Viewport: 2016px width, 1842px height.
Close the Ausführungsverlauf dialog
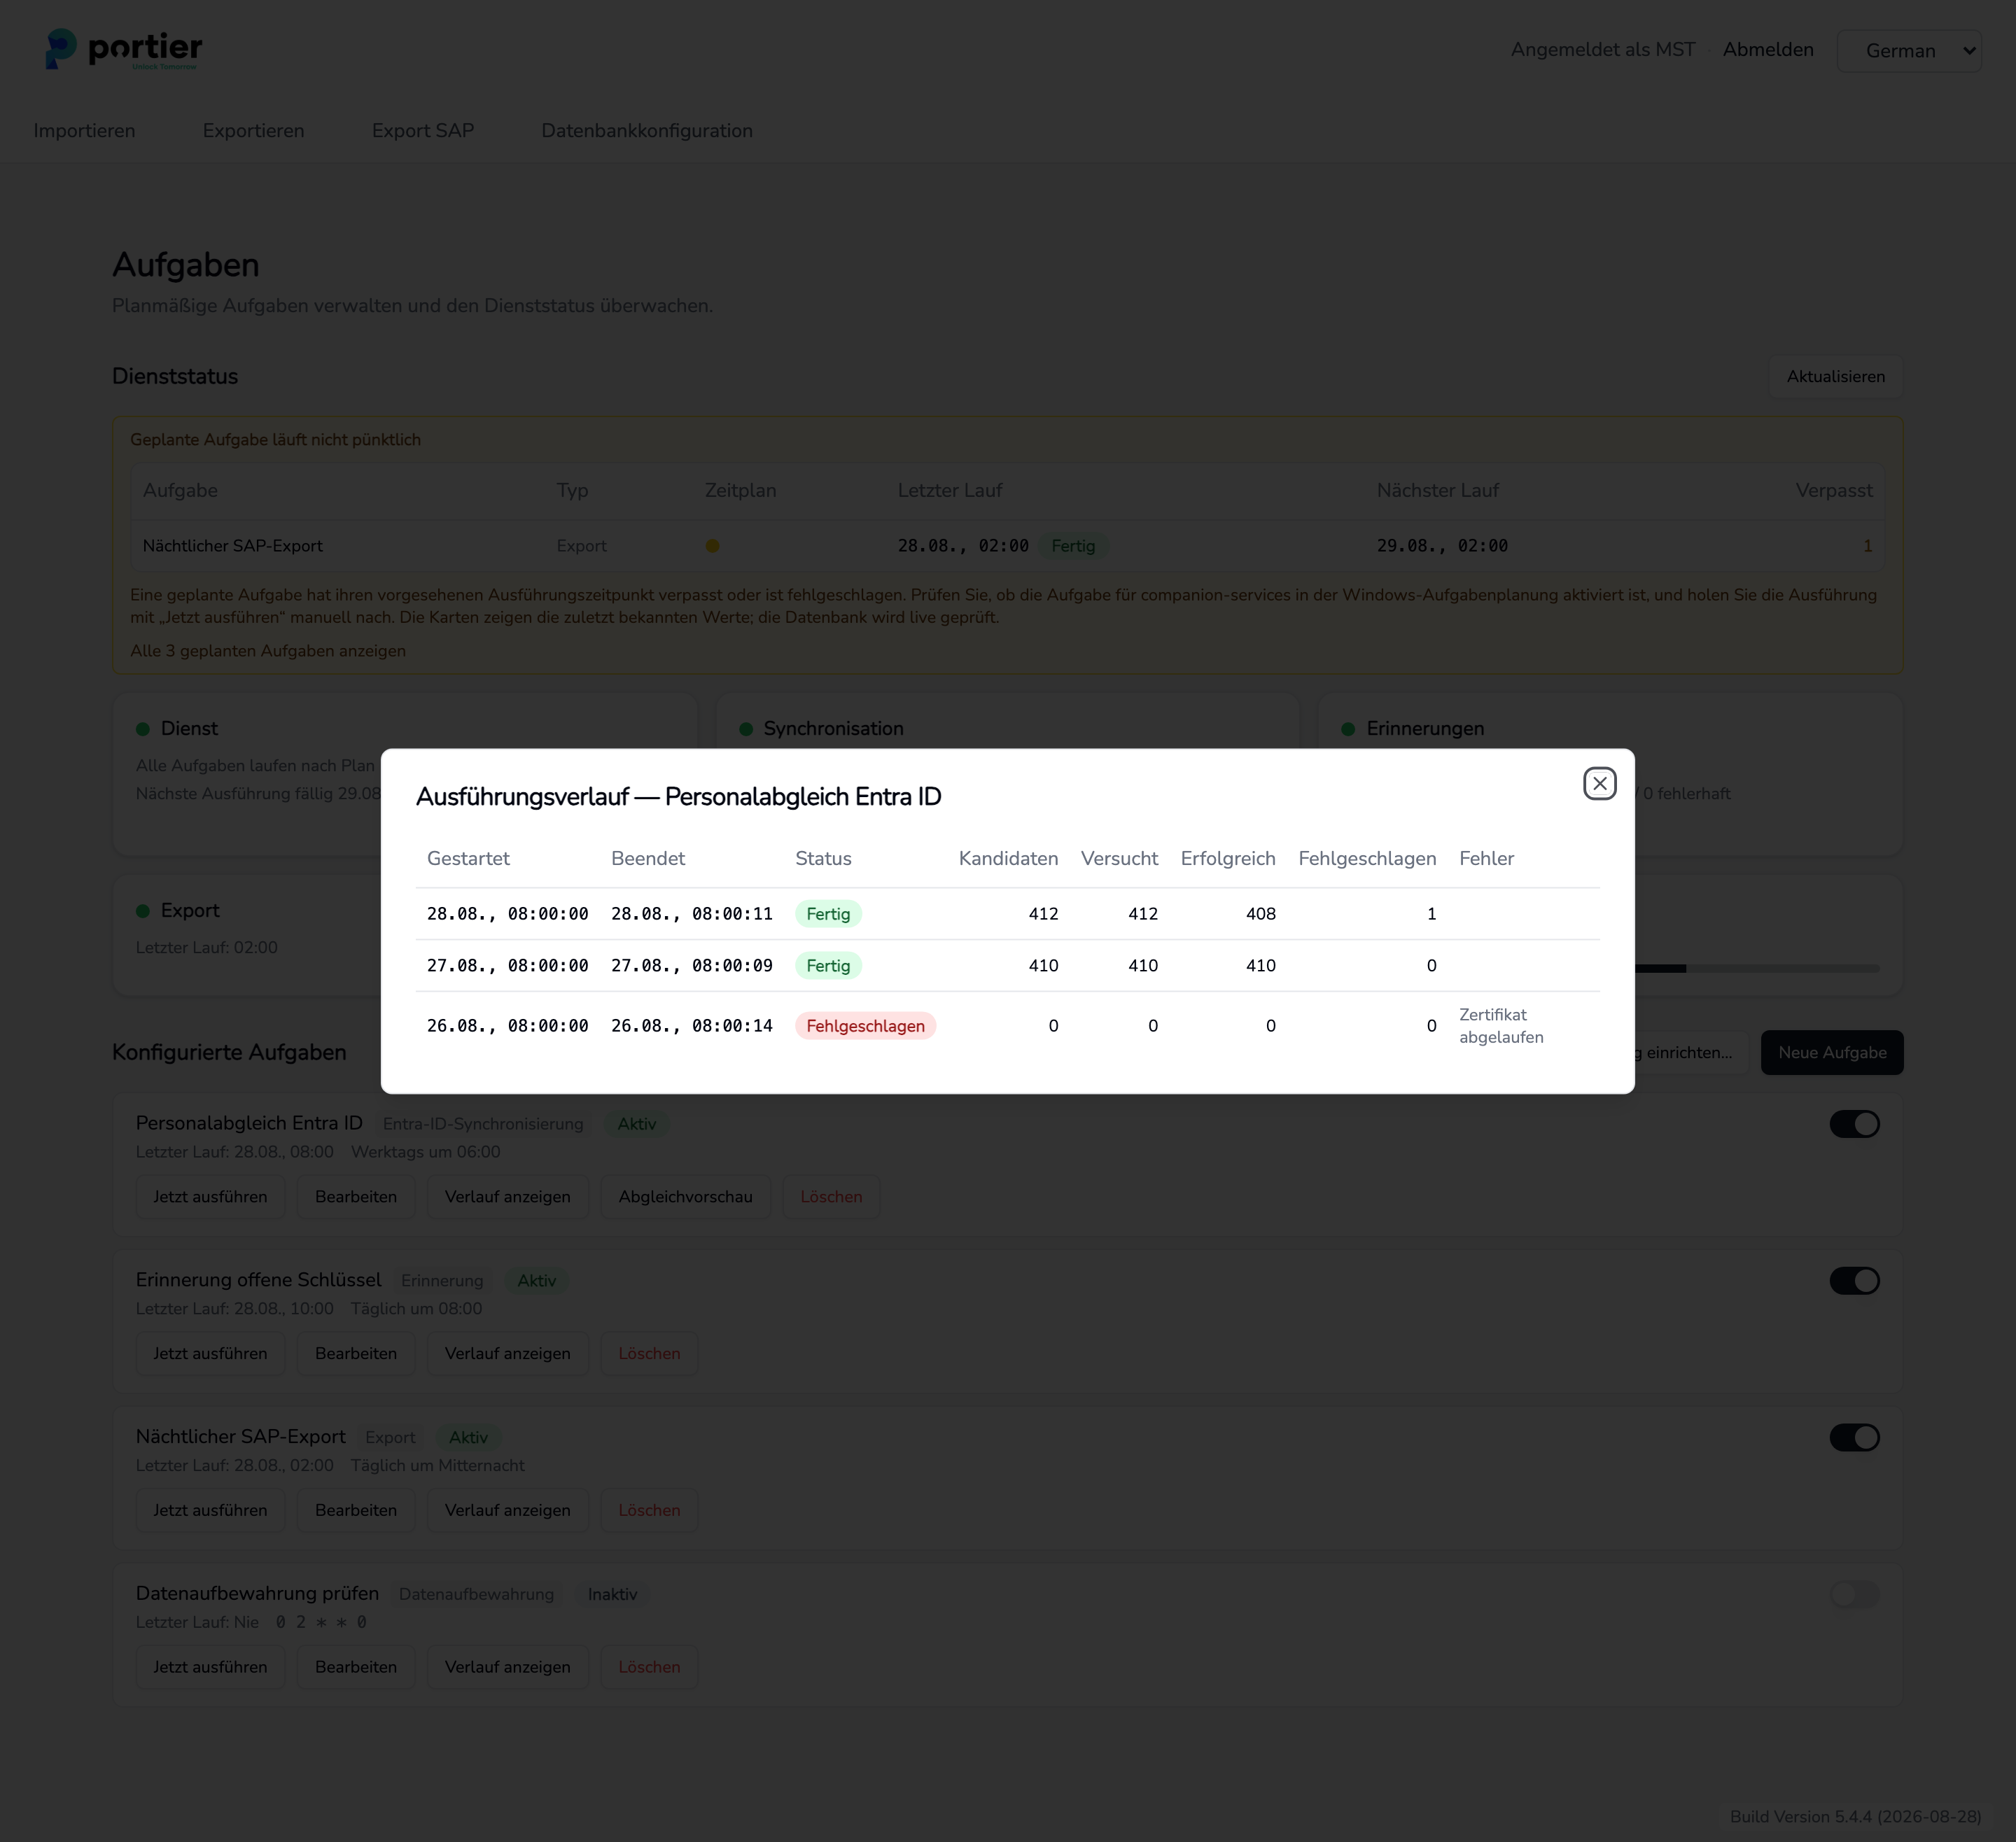(1599, 783)
